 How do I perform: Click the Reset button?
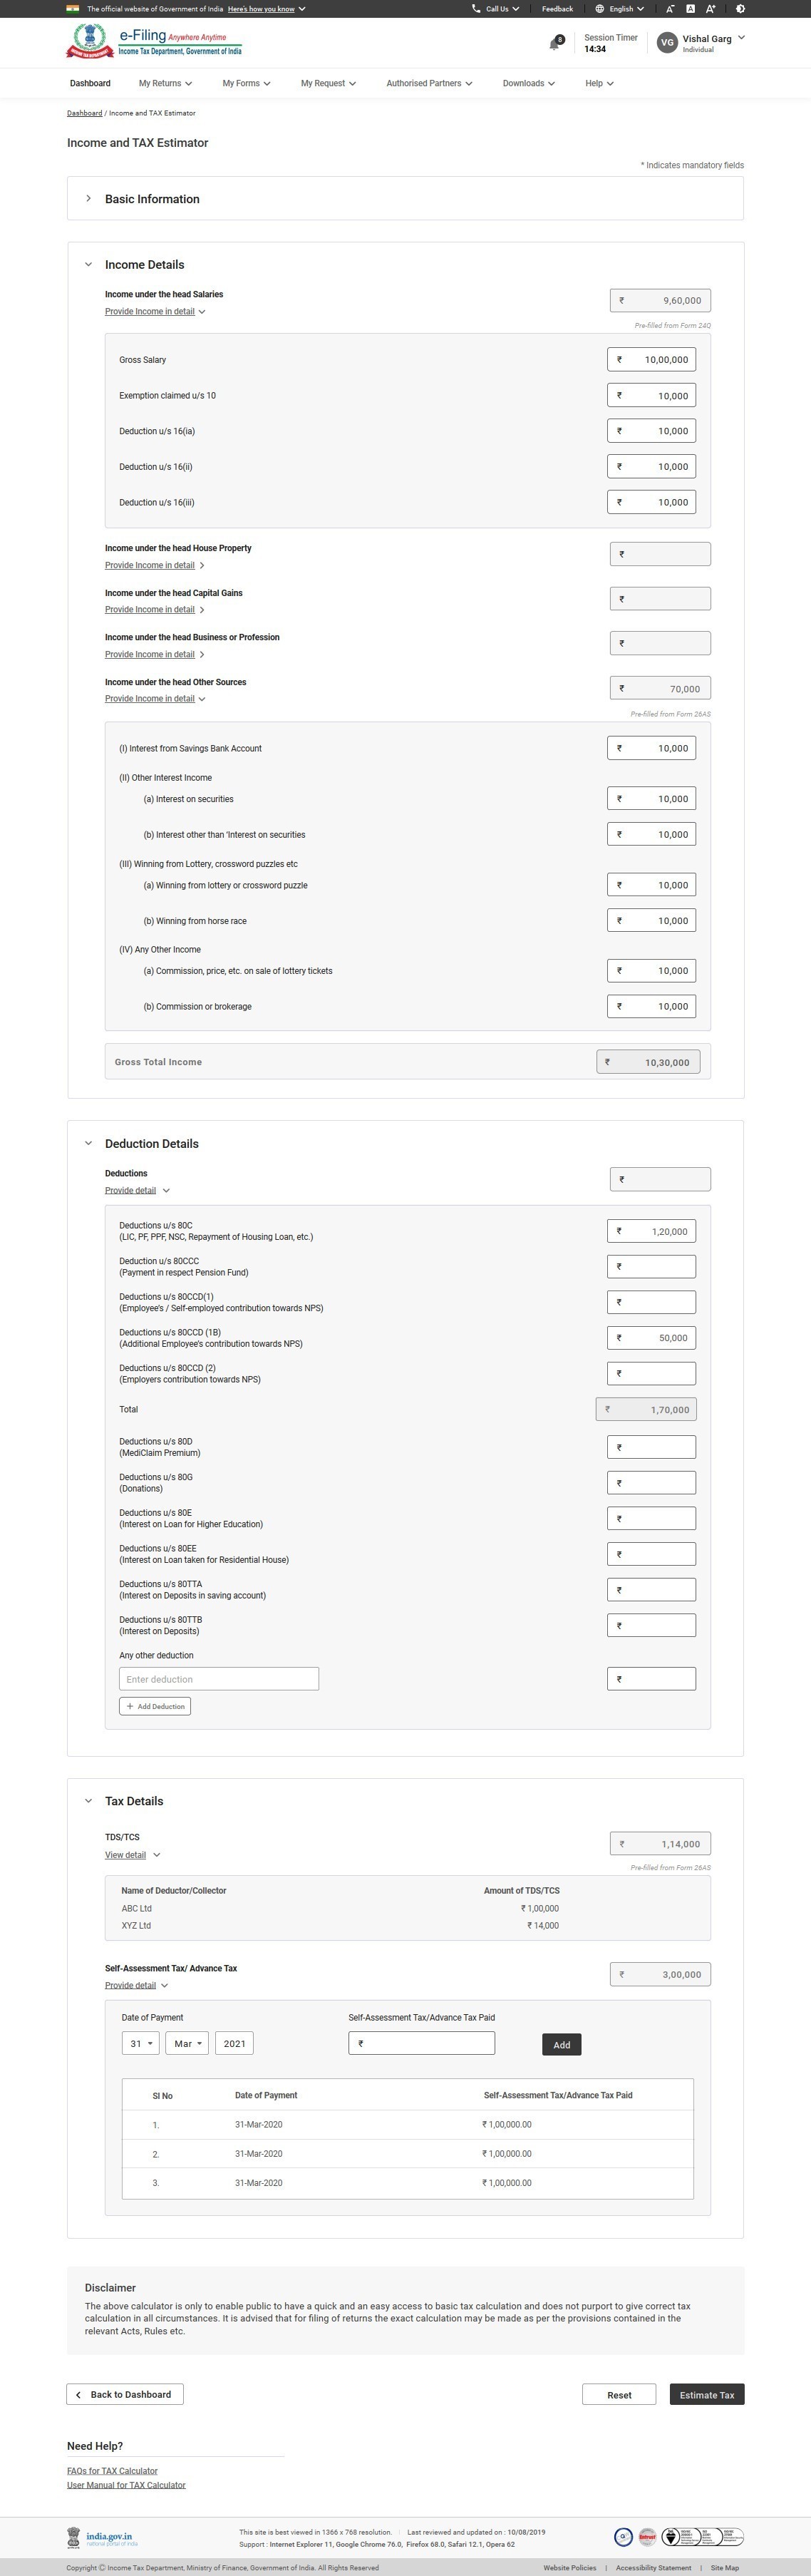619,2394
